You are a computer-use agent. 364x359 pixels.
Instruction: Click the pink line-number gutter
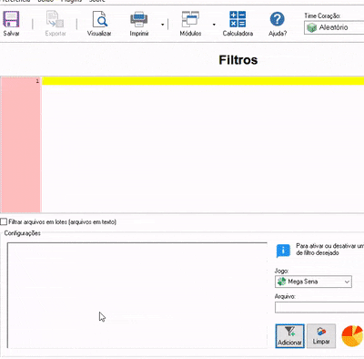click(21, 145)
